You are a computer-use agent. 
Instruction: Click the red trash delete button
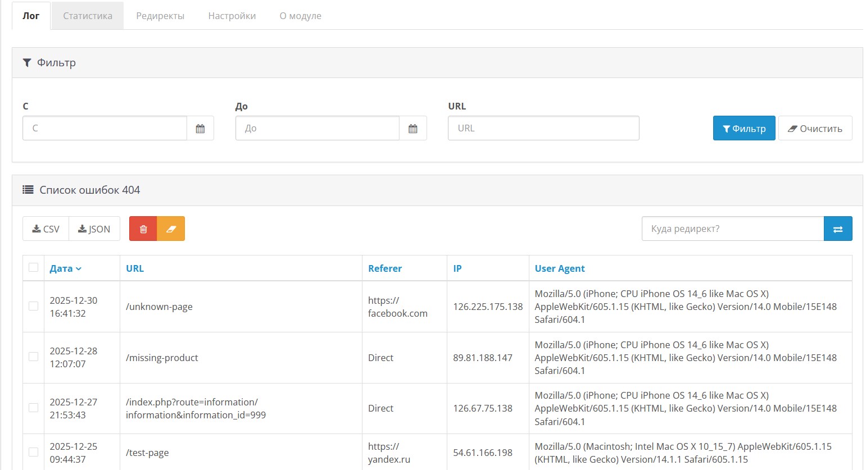(143, 229)
